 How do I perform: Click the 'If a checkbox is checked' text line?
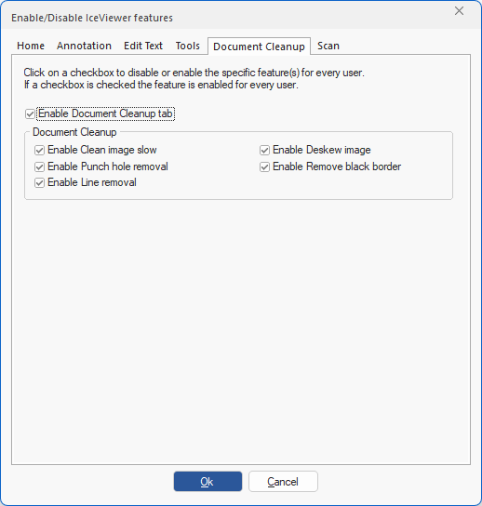point(161,85)
